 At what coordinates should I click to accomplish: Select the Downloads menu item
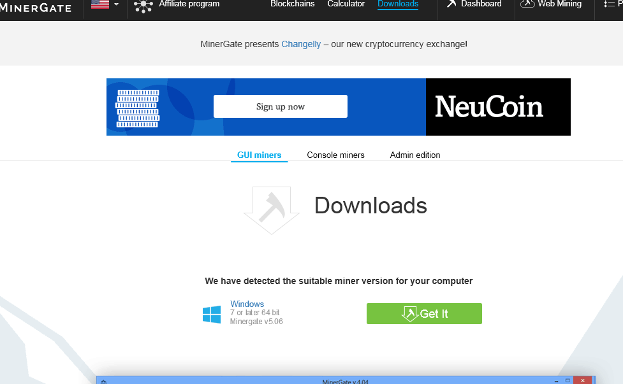click(398, 4)
